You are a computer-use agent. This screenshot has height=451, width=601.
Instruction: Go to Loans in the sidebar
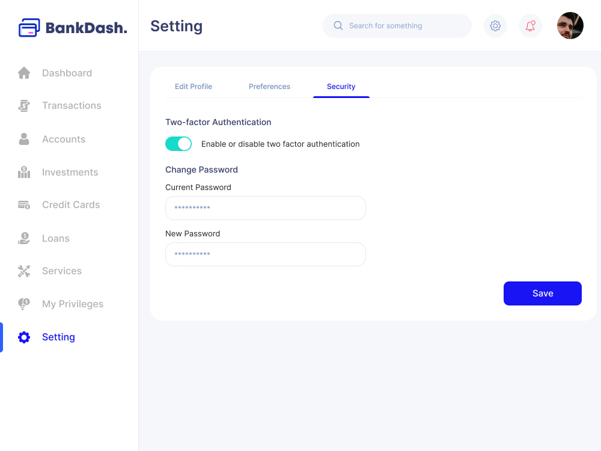click(56, 238)
